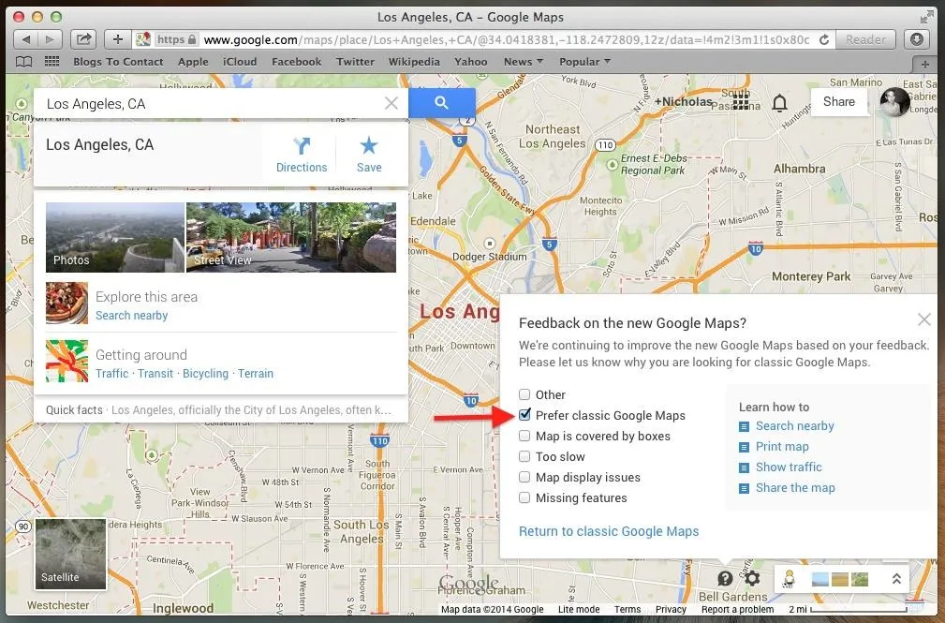This screenshot has width=945, height=623.
Task: Open the Yahoo bookmark
Action: 471,62
